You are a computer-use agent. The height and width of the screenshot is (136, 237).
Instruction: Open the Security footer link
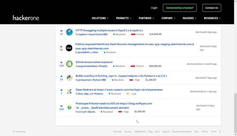tap(128, 132)
